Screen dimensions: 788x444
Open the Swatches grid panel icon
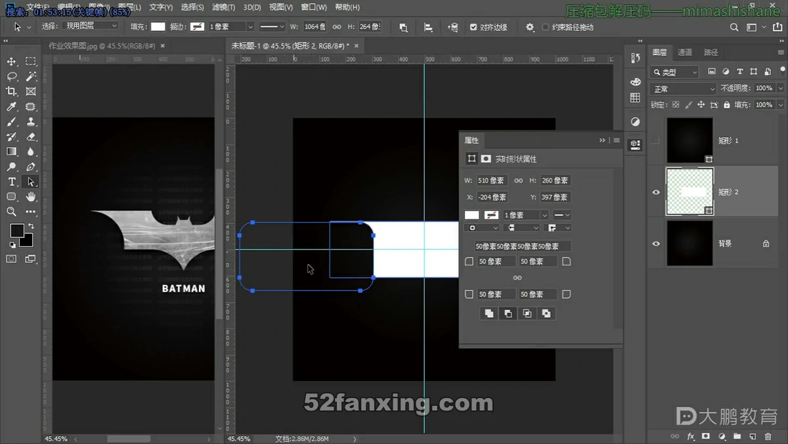[x=635, y=98]
